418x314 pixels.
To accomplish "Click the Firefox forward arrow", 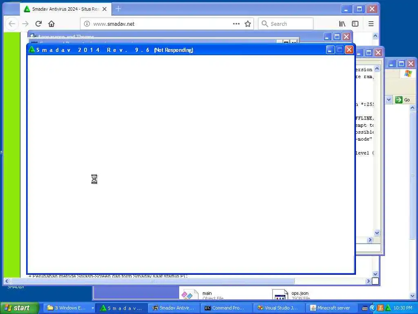I will (x=25, y=24).
